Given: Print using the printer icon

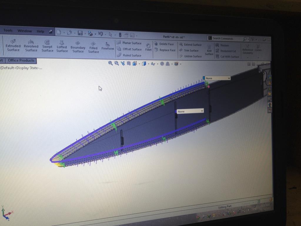Looking at the screenshot, I should (x=90, y=34).
